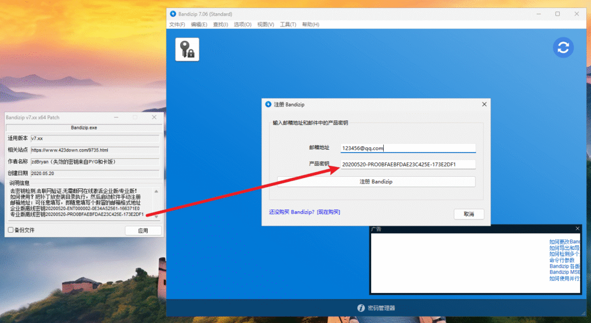Open the 如何使用并行 ad link
This screenshot has width=591, height=323.
coord(564,278)
